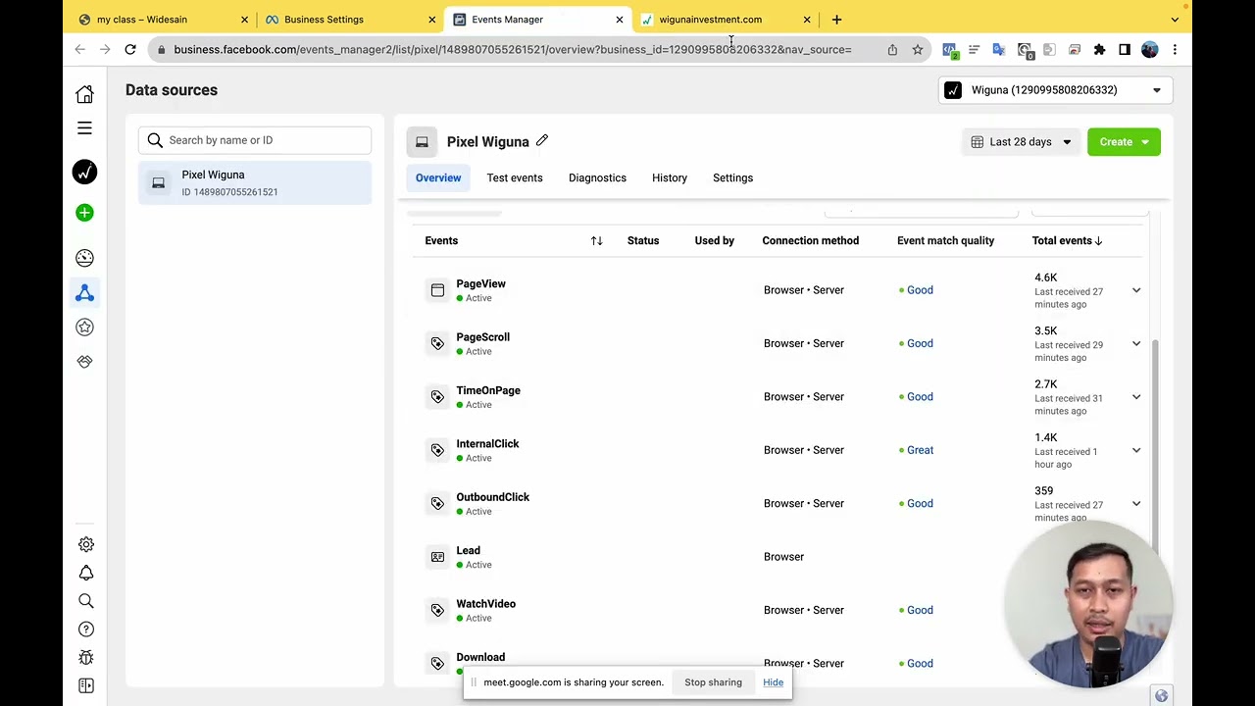Screen dimensions: 1255x706
Task: Expand the PageView event row
Action: pyautogui.click(x=1136, y=290)
